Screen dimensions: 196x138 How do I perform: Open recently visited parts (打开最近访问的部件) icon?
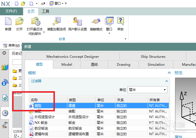pos(36,21)
